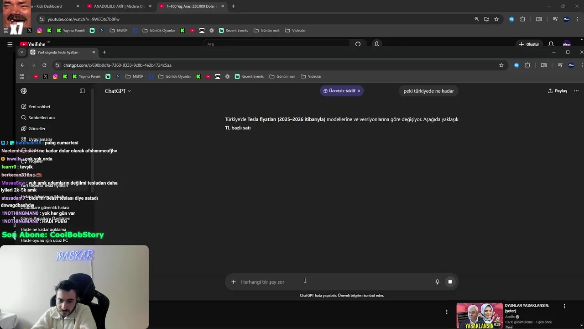
Task: Click the youtube.com address bar
Action: tap(255, 19)
